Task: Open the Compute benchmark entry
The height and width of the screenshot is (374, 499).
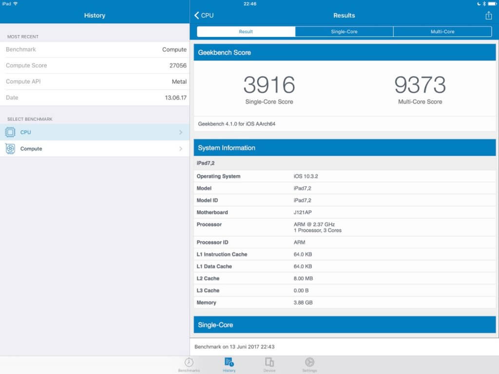Action: pos(31,149)
